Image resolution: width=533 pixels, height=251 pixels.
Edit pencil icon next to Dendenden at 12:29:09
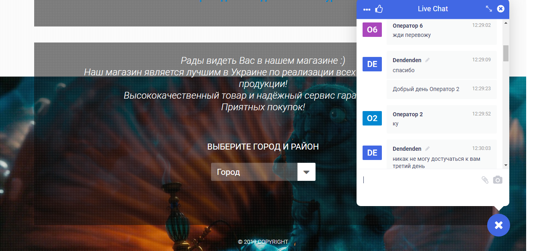(427, 60)
